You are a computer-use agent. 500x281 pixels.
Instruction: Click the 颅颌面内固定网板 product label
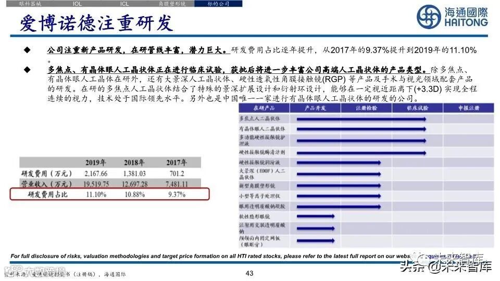(259, 241)
